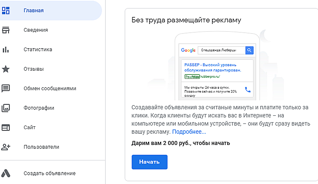The width and height of the screenshot is (318, 184).
Task: Click the Обмен сообщениями chat icon
Action: (6, 88)
